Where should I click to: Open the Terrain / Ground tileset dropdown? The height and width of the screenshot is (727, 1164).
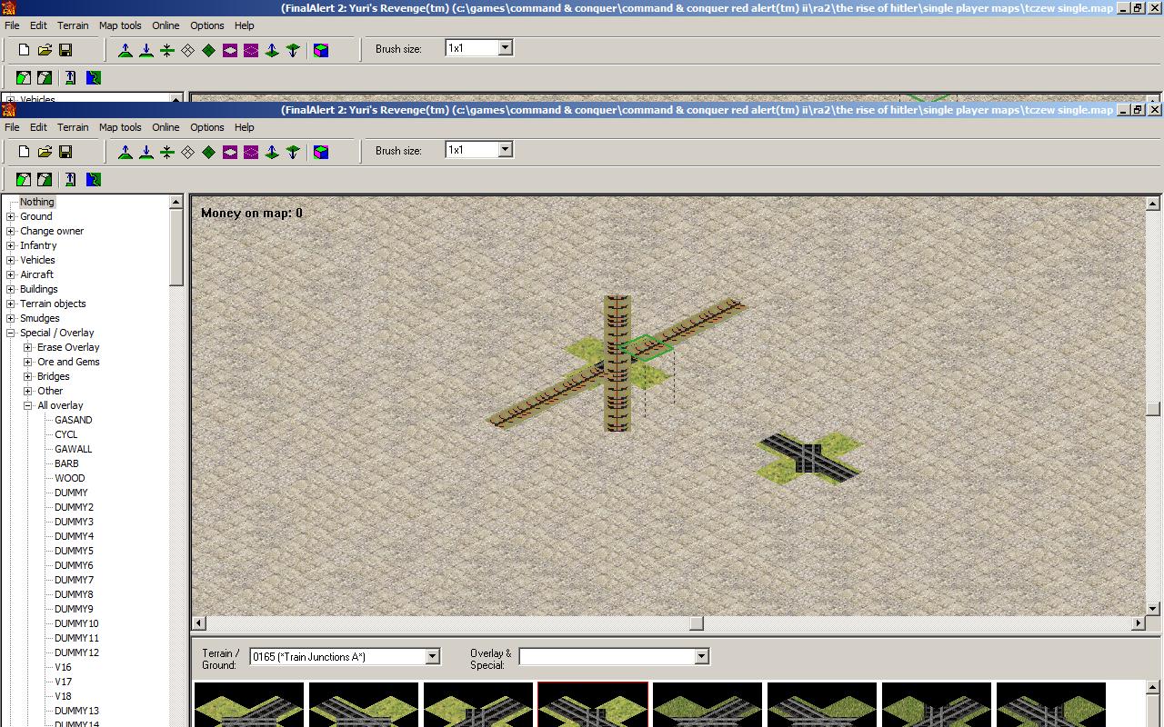[433, 656]
